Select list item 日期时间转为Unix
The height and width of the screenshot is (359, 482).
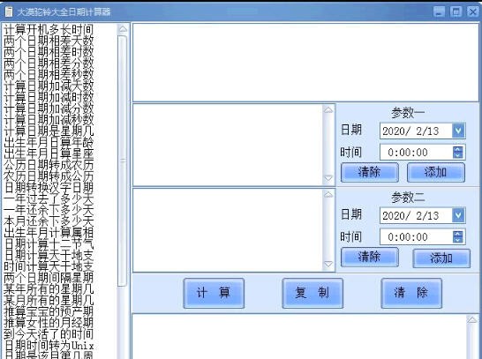(x=49, y=346)
